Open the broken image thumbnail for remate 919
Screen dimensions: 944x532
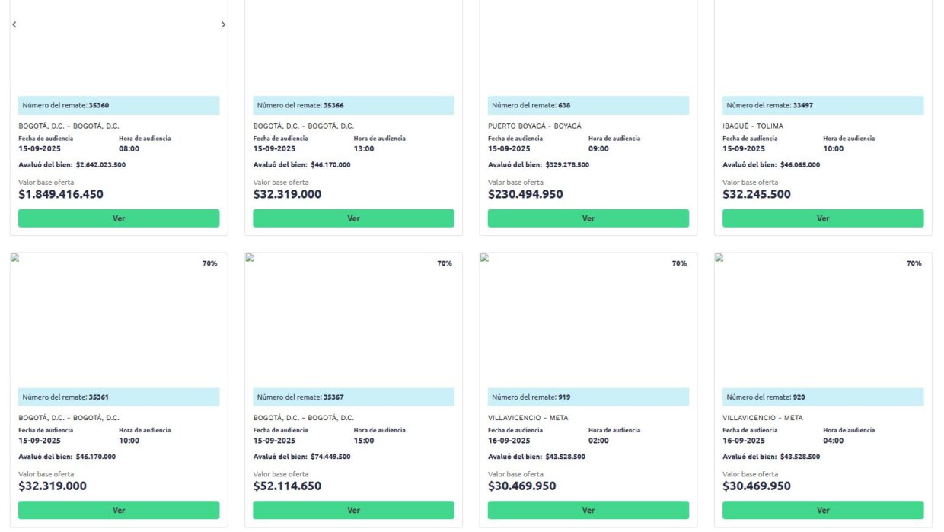[484, 258]
